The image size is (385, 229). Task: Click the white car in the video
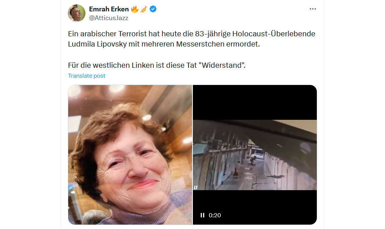click(x=258, y=156)
